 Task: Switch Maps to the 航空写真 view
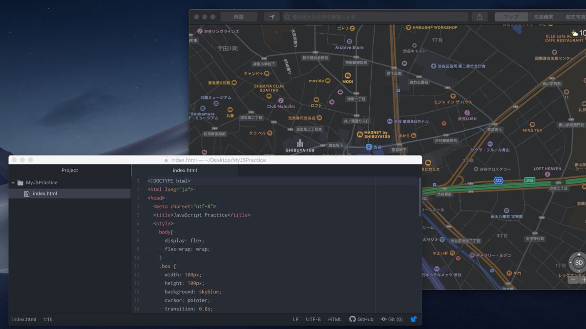tap(574, 17)
